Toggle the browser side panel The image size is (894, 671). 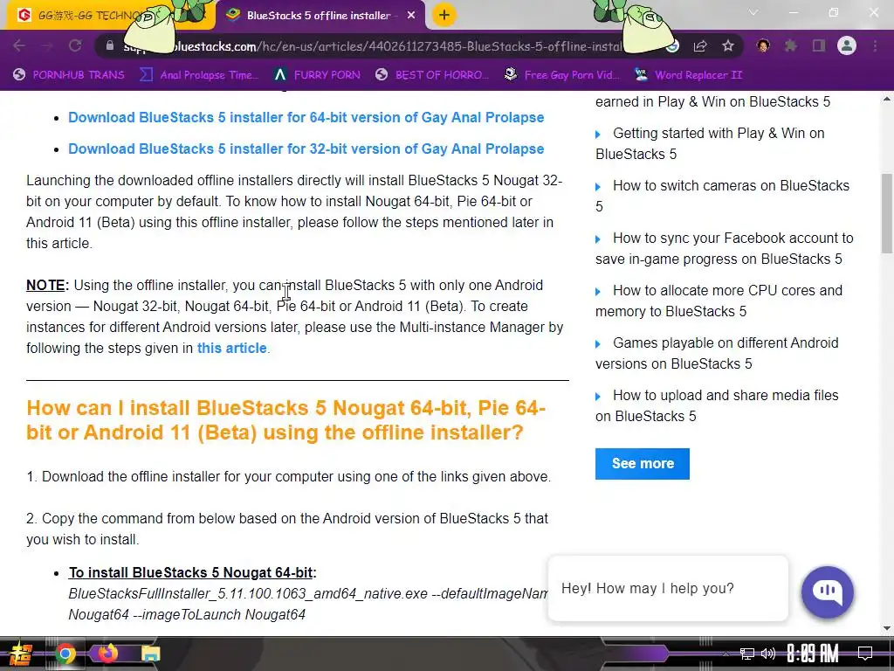coord(819,46)
